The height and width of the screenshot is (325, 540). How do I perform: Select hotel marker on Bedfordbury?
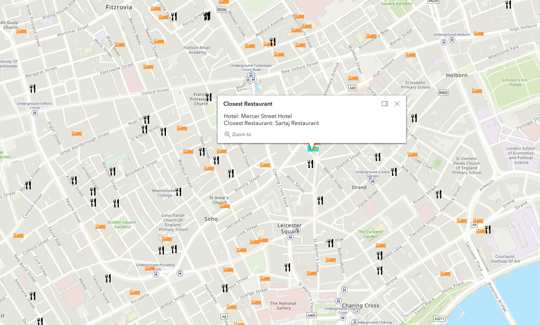click(x=331, y=259)
